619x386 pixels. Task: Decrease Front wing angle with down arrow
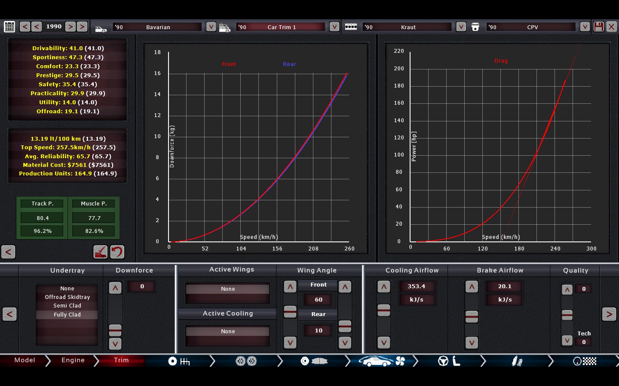point(290,342)
